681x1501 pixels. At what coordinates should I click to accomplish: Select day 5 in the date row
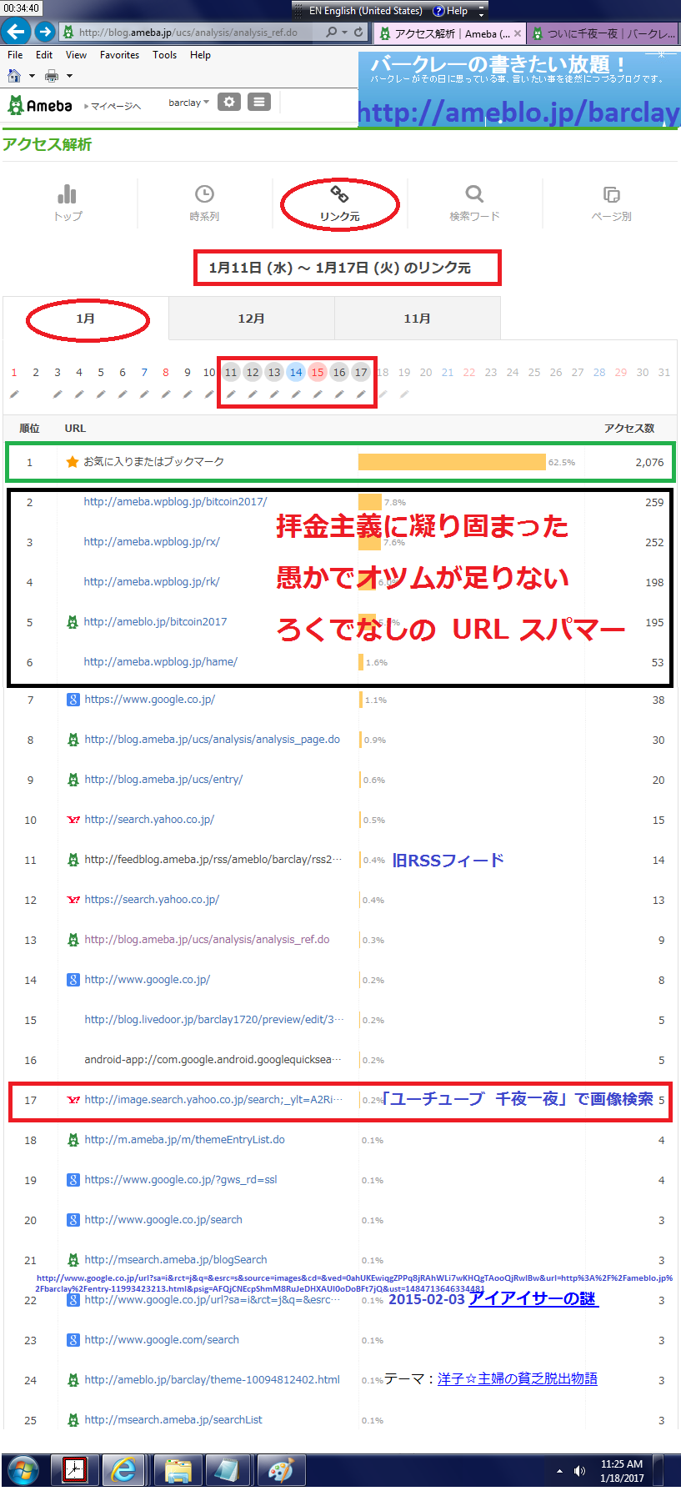[x=101, y=373]
